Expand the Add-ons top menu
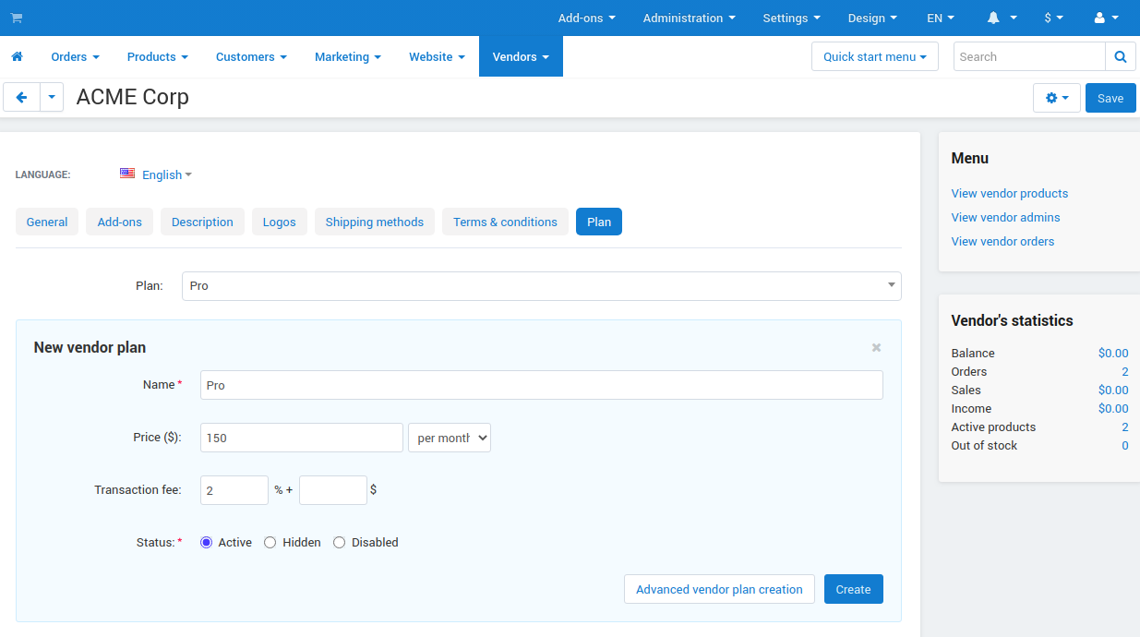The image size is (1140, 637). click(586, 18)
